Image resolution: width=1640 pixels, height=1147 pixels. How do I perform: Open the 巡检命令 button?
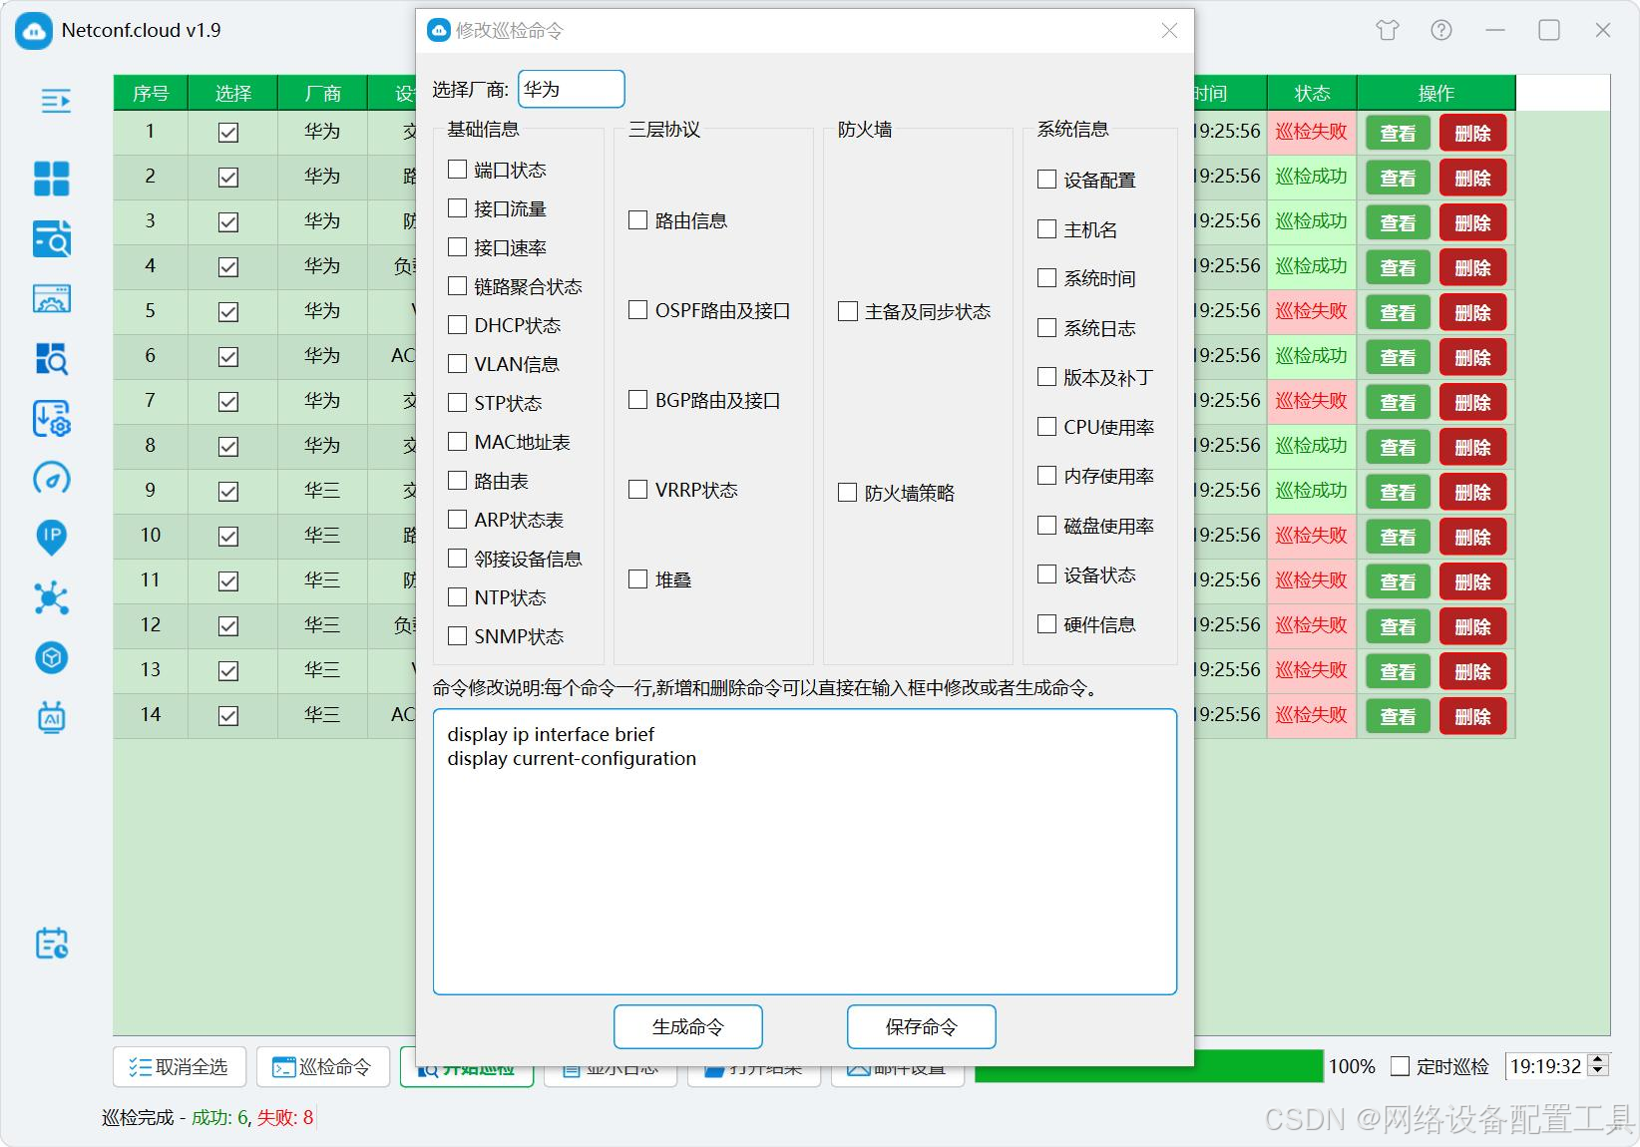[x=323, y=1067]
